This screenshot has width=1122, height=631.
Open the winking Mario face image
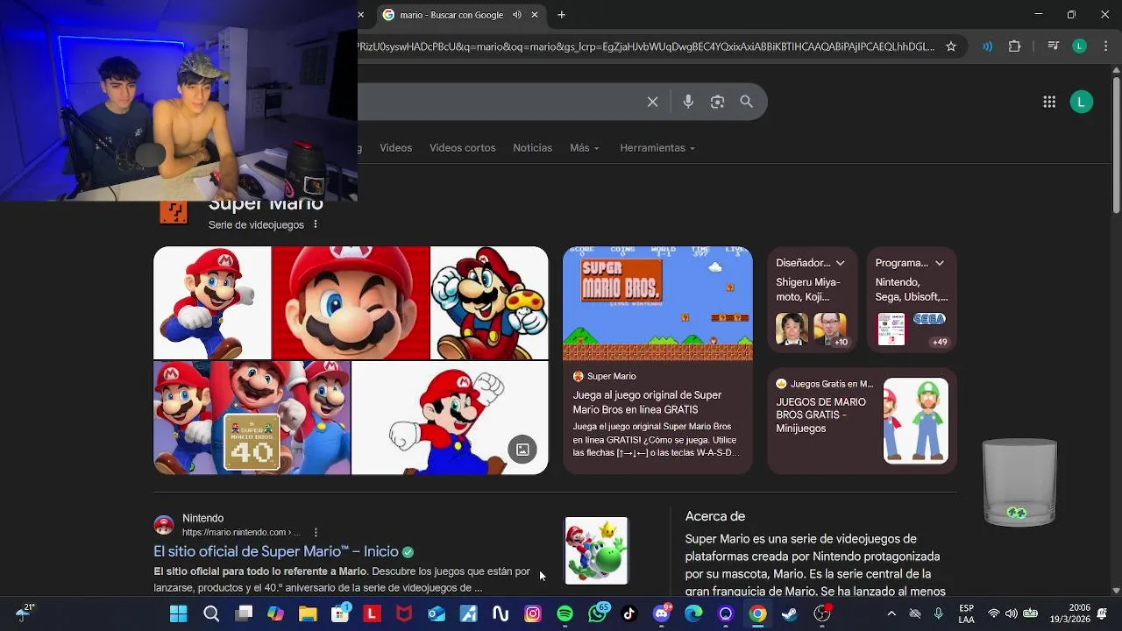[351, 303]
